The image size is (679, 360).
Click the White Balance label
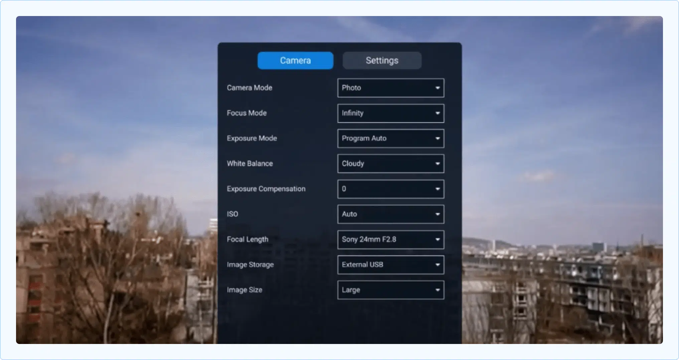250,164
